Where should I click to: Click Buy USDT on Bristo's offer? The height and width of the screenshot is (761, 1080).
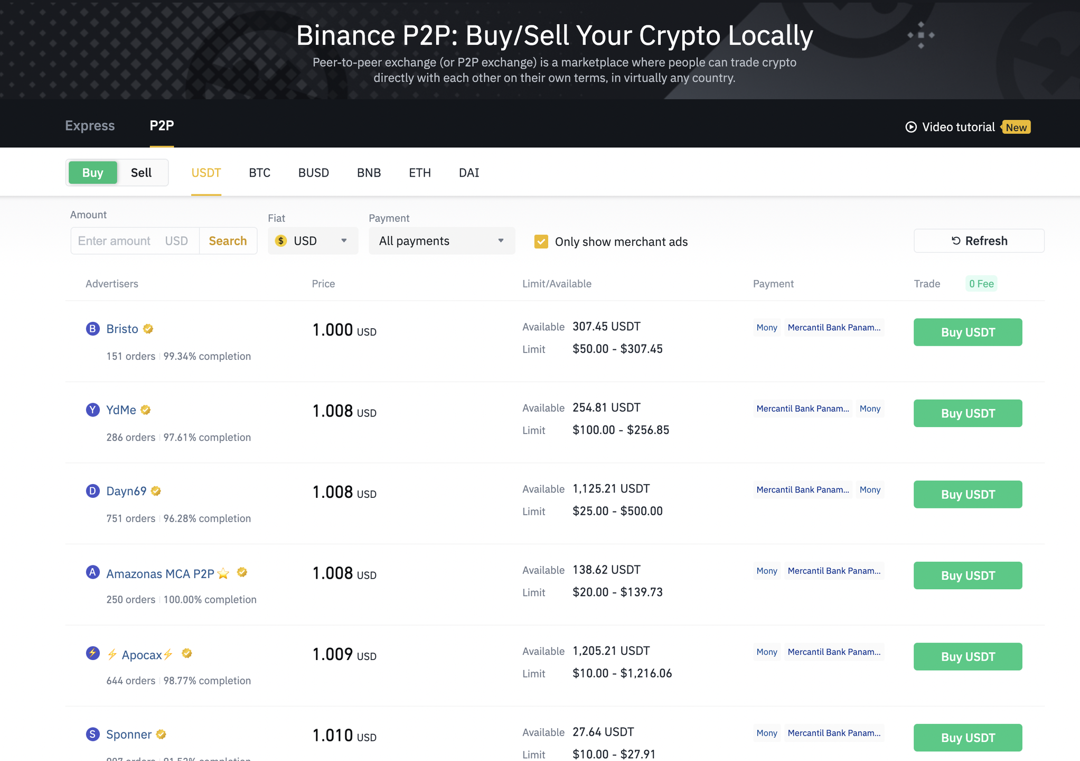click(967, 332)
